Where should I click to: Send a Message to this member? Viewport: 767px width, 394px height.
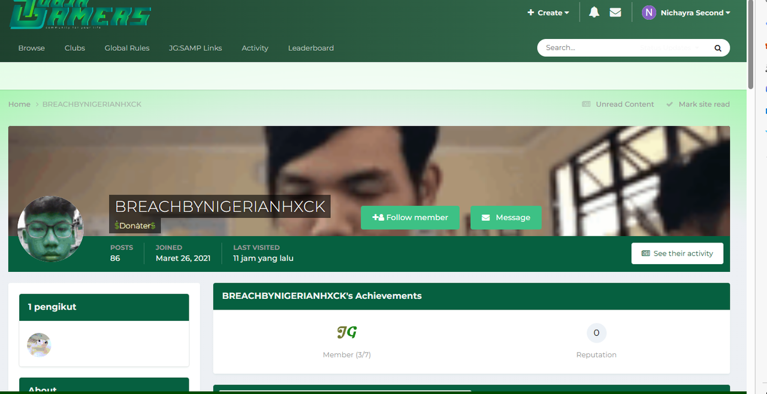pos(506,217)
